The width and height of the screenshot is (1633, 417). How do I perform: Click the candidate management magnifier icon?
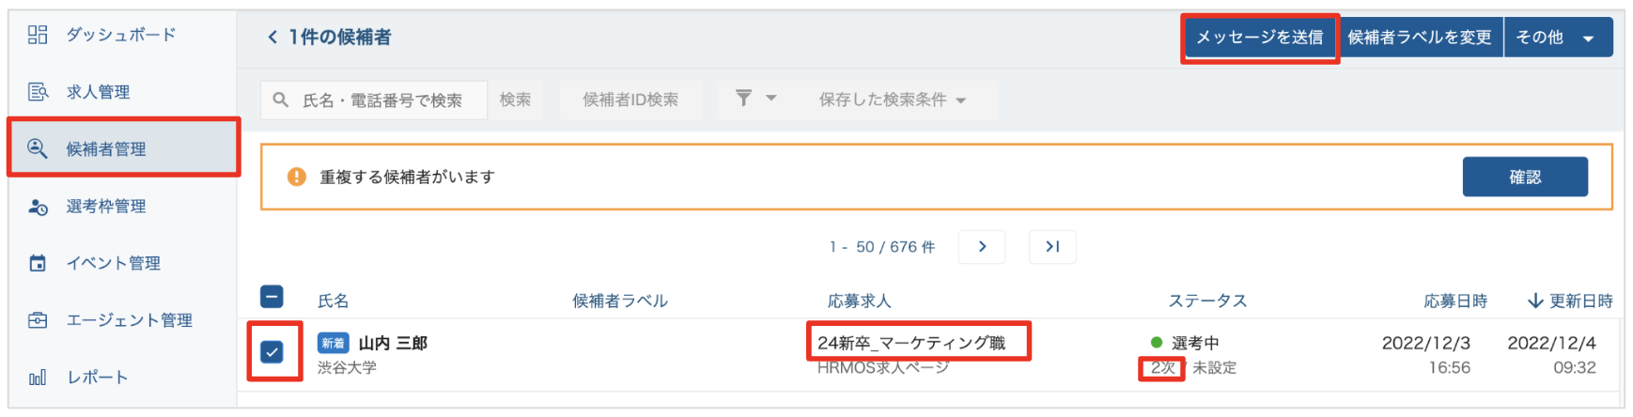38,148
